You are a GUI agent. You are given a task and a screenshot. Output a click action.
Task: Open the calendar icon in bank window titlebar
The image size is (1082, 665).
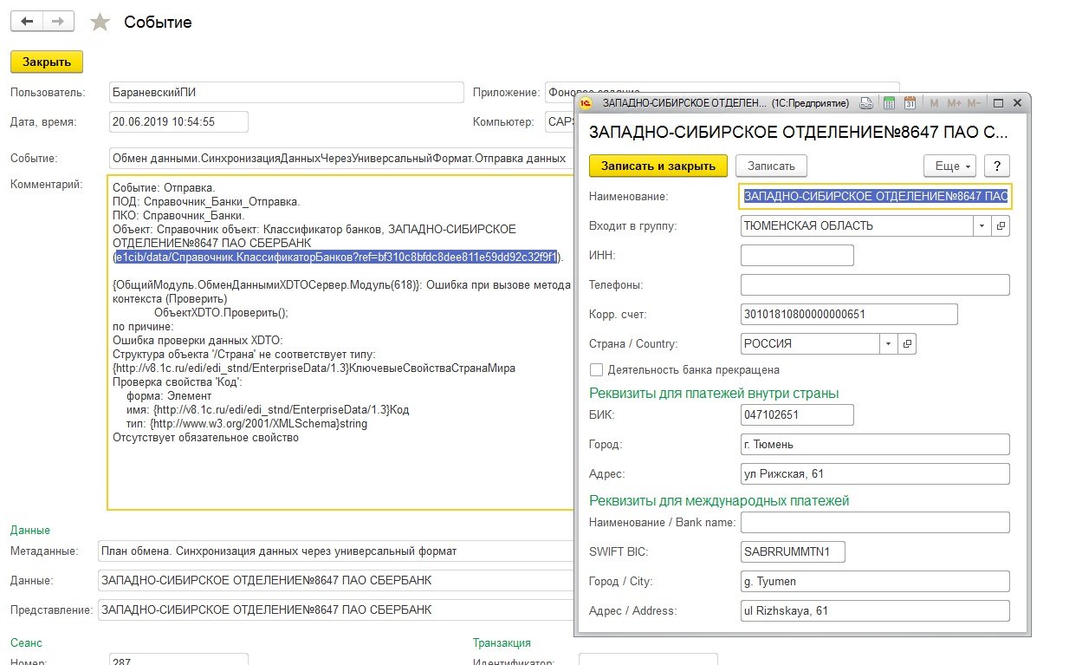(910, 103)
